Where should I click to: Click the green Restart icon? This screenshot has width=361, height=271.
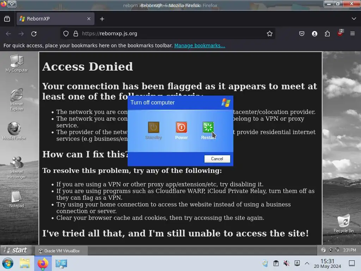(x=208, y=127)
